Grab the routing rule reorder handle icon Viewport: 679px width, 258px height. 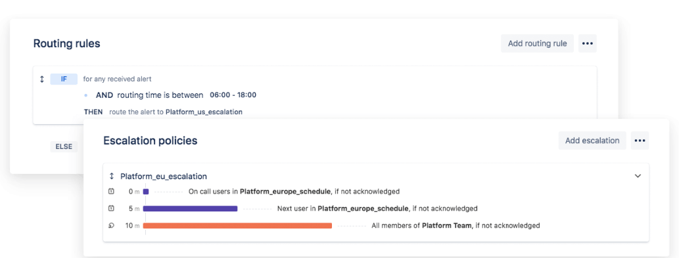pyautogui.click(x=42, y=79)
